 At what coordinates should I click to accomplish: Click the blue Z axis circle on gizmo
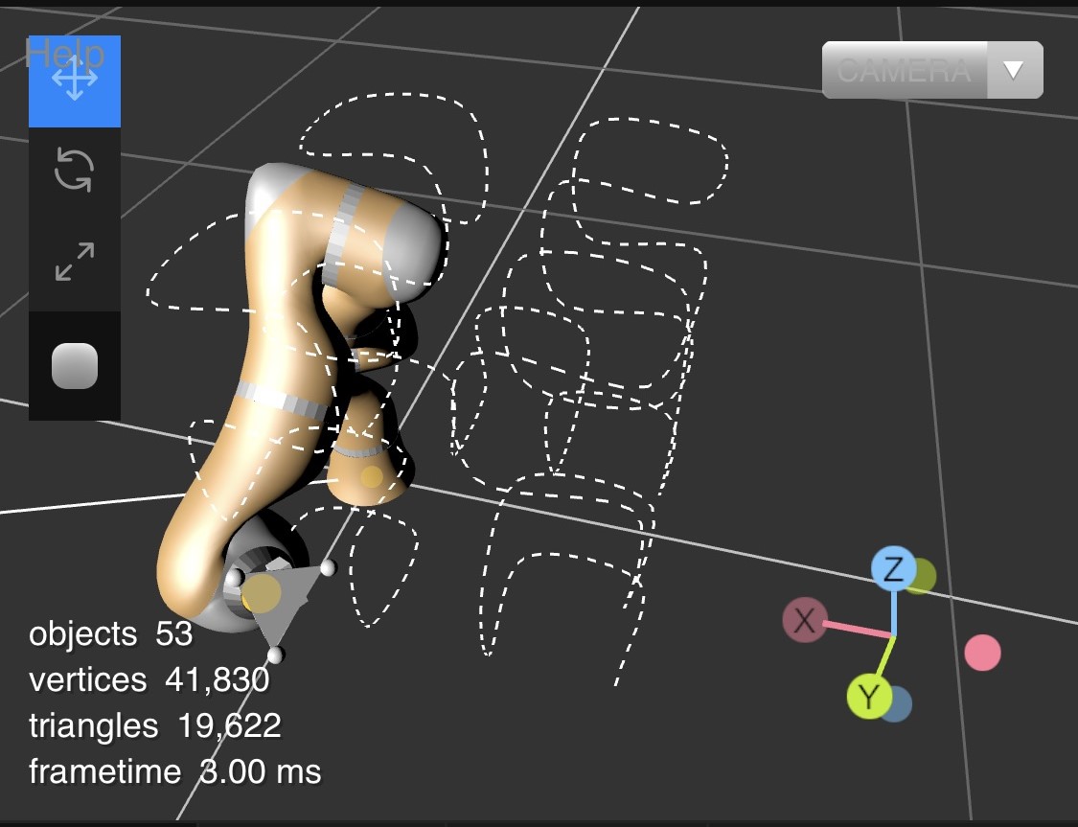893,570
